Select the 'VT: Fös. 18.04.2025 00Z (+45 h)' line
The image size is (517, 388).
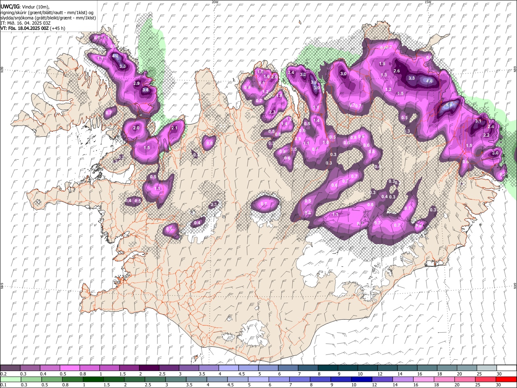[33, 28]
